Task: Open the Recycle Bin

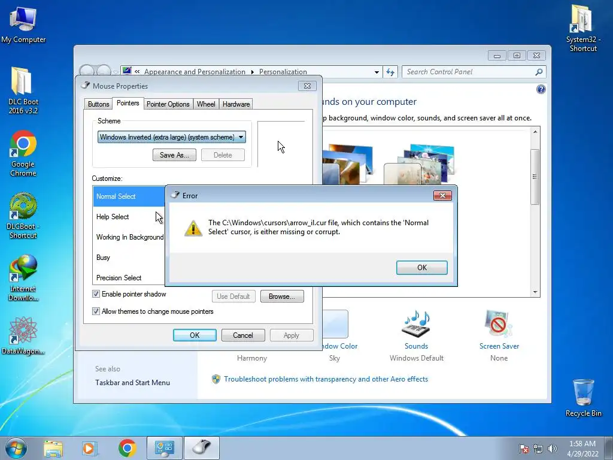Action: [x=583, y=398]
